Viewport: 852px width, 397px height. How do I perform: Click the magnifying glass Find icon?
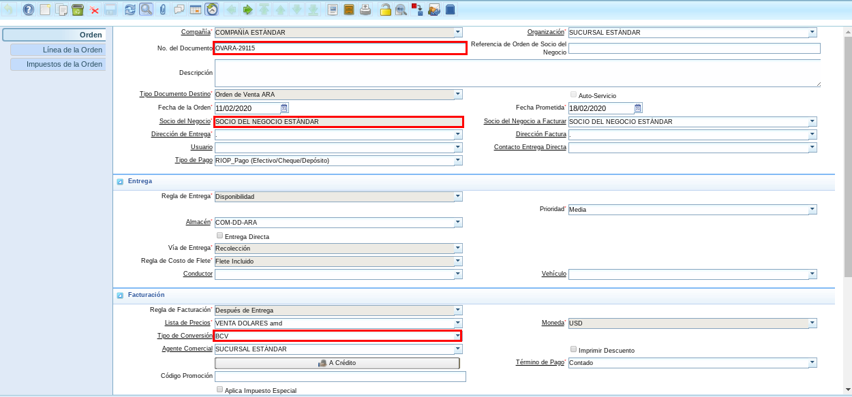tap(146, 10)
